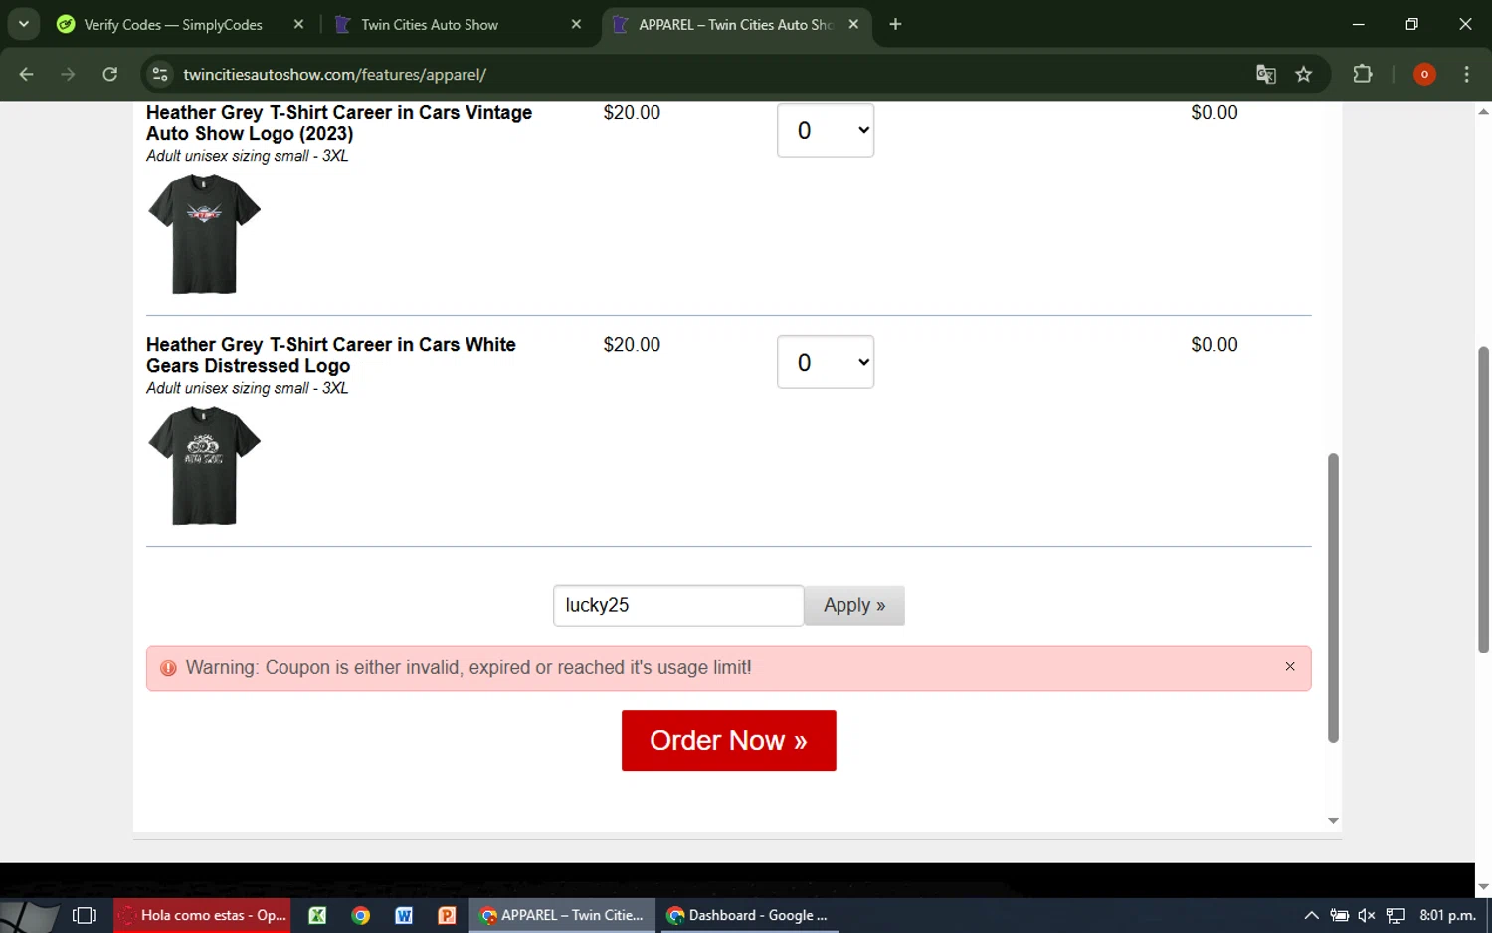This screenshot has width=1492, height=933.
Task: Open Task View on the taskbar
Action: pos(85,915)
